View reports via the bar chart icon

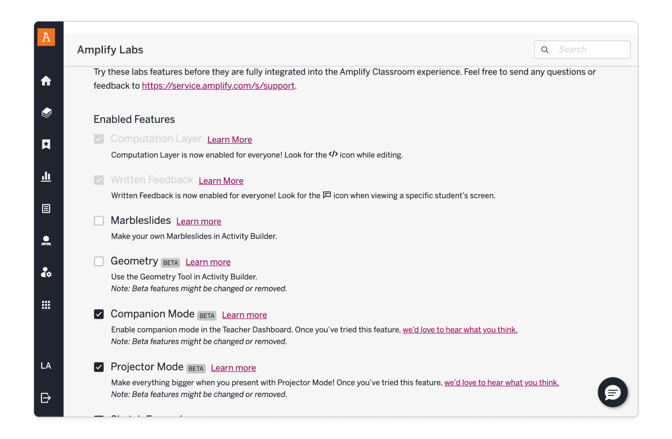coord(46,176)
